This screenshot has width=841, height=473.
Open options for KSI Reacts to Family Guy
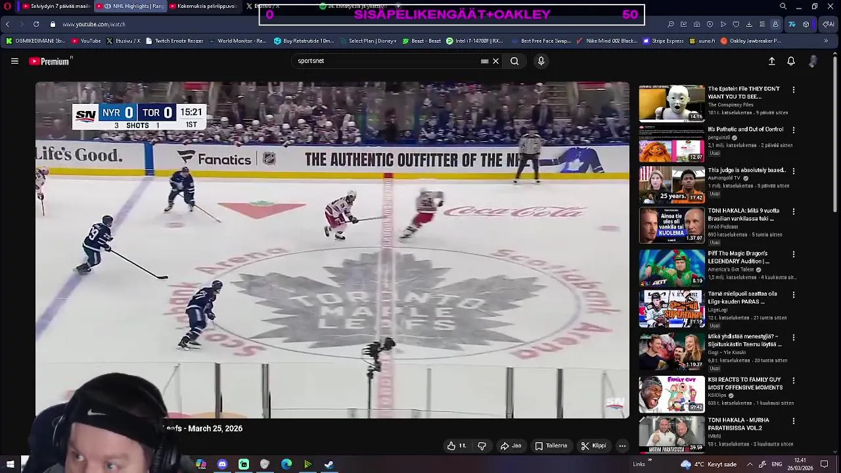(793, 380)
